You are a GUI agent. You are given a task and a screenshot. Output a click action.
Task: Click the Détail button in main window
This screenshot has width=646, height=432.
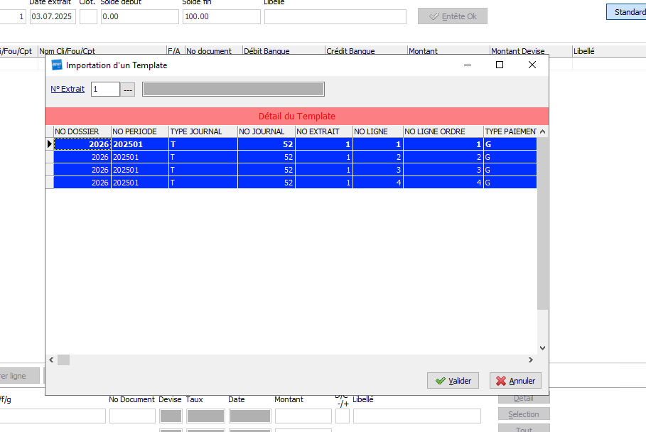[x=524, y=399]
